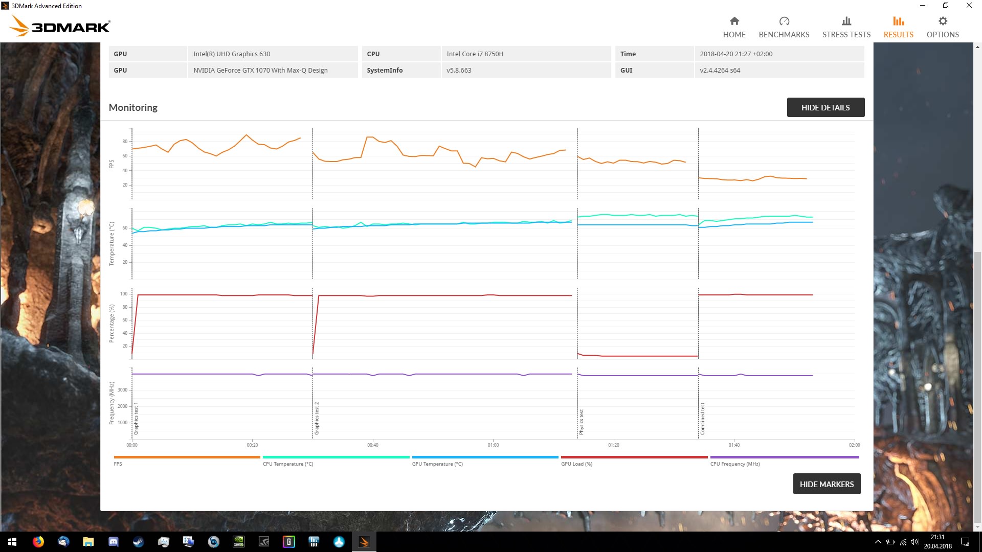
Task: Open the blue bars taskbar icon
Action: tap(314, 542)
